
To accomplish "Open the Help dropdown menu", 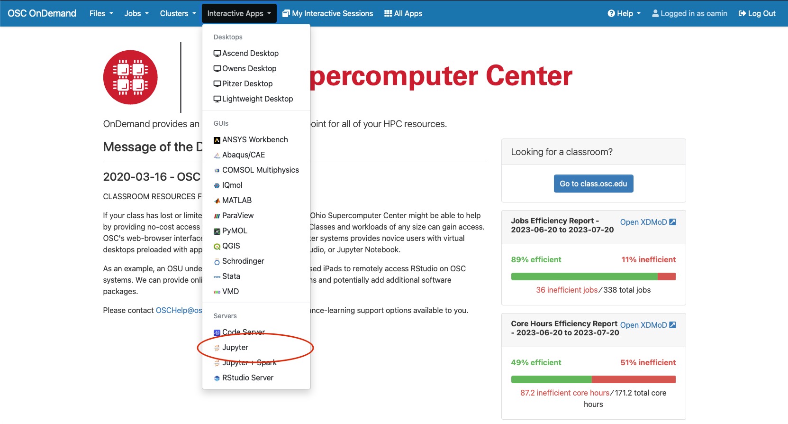I will point(624,13).
